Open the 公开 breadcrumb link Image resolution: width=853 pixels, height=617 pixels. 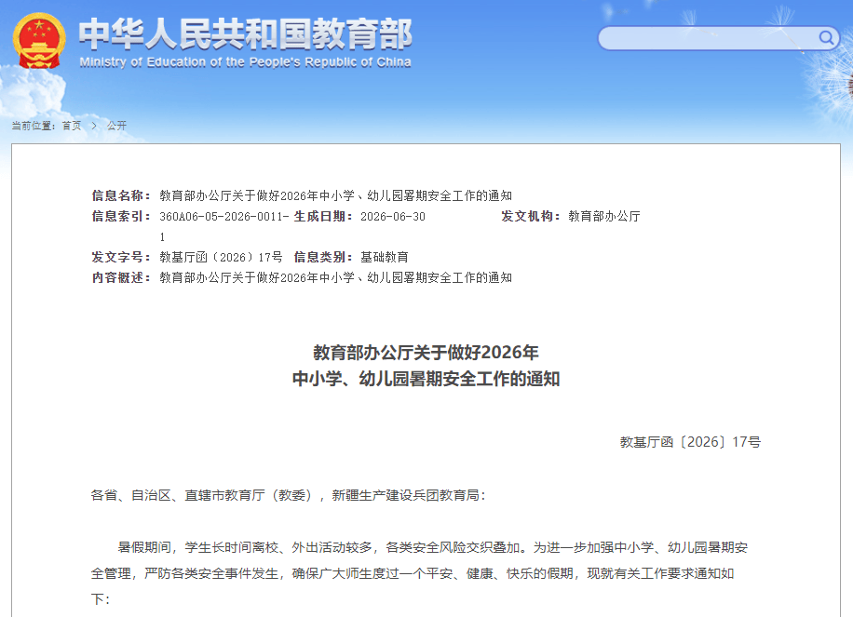pyautogui.click(x=116, y=126)
